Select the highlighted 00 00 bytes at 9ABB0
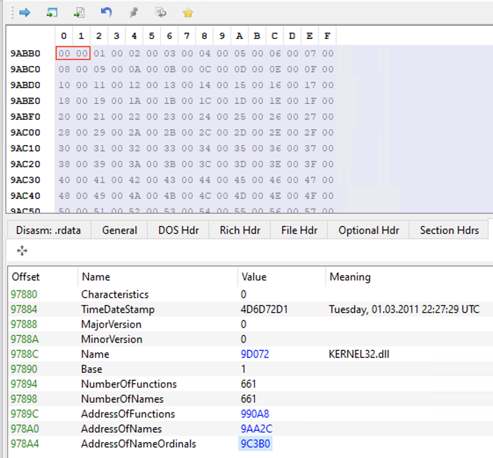The height and width of the screenshot is (458, 493). pyautogui.click(x=72, y=53)
